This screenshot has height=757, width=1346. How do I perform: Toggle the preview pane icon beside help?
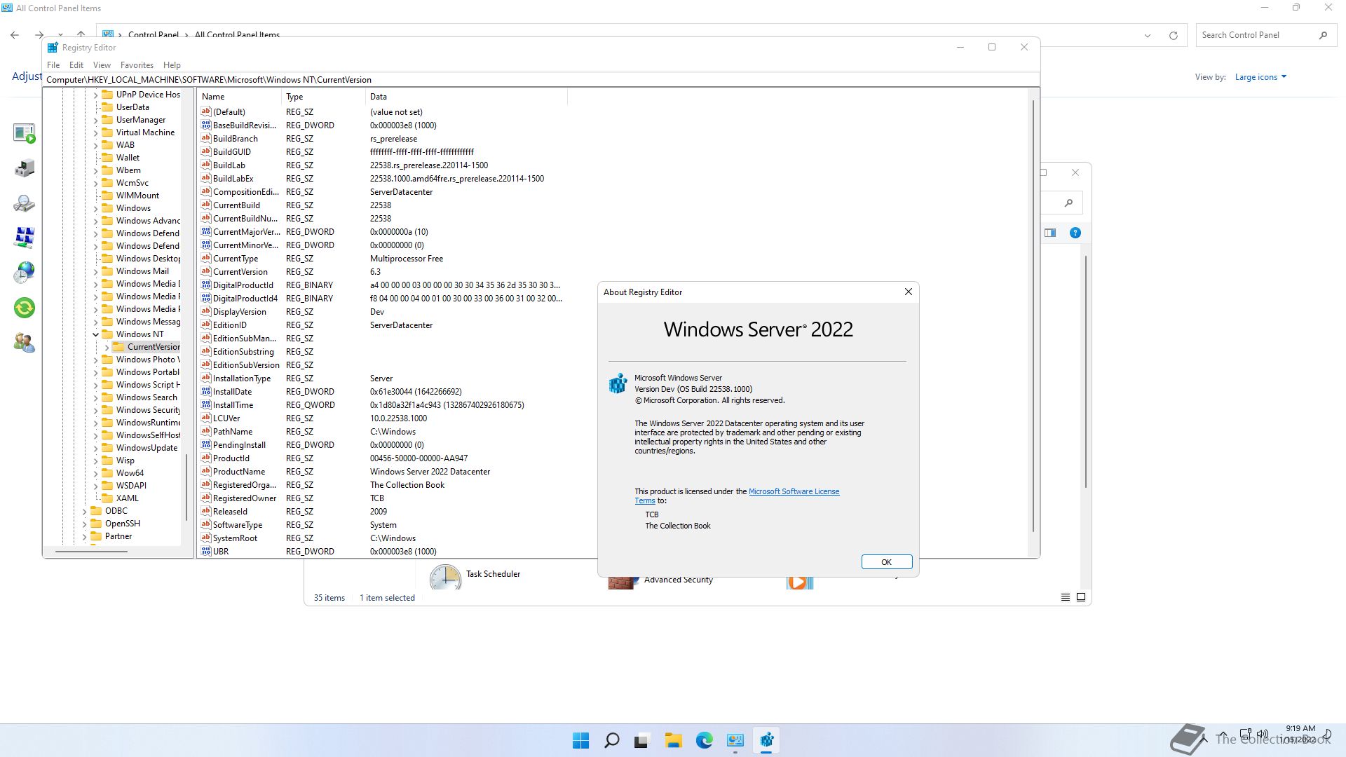[1050, 233]
